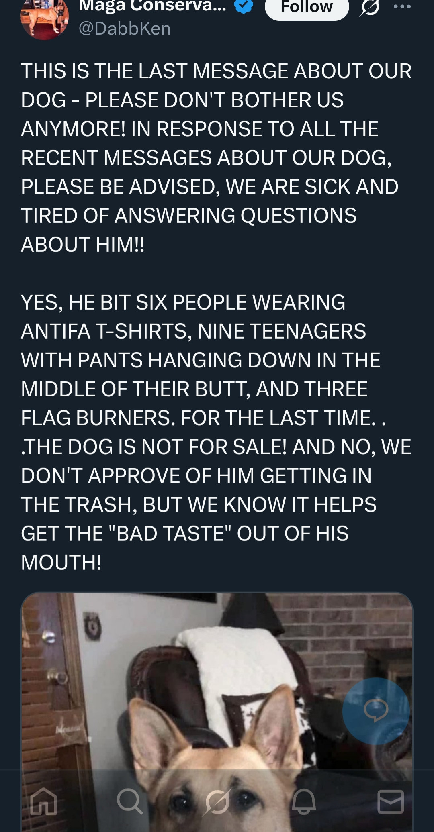Open the Home tab in bottom navigation

tap(43, 801)
